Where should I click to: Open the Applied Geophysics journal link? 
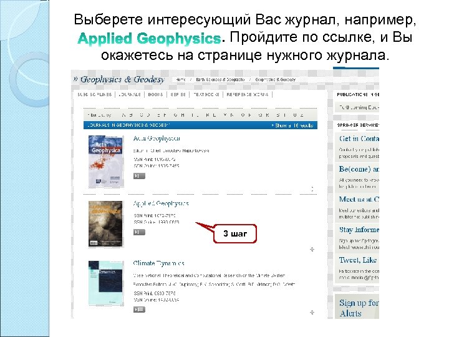point(161,203)
